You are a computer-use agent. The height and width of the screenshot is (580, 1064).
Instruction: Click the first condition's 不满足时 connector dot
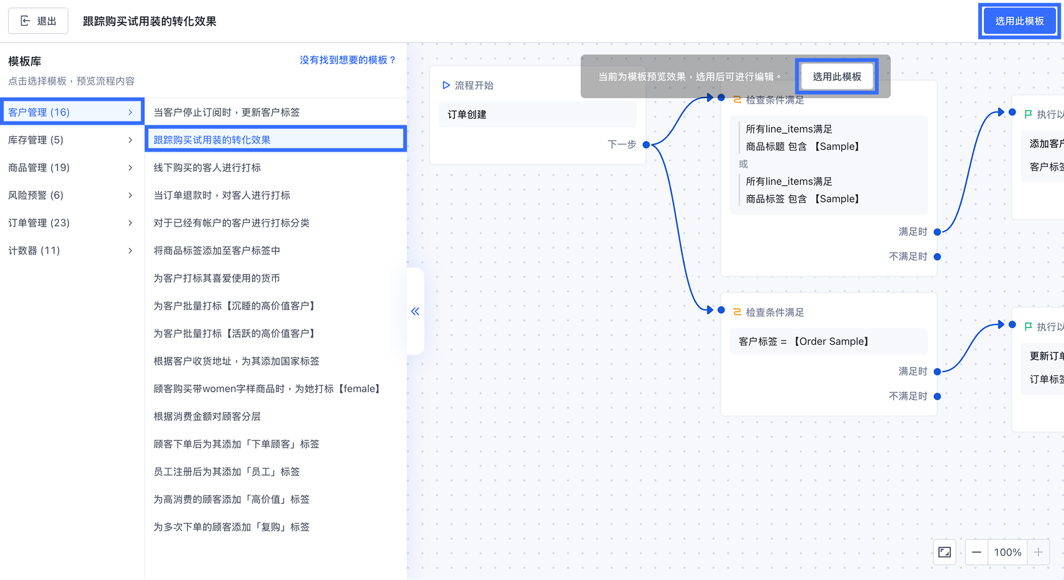tap(937, 257)
